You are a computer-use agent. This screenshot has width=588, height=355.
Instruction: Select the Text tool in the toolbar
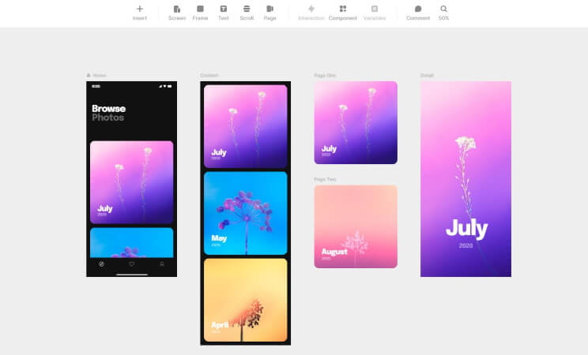tap(224, 13)
